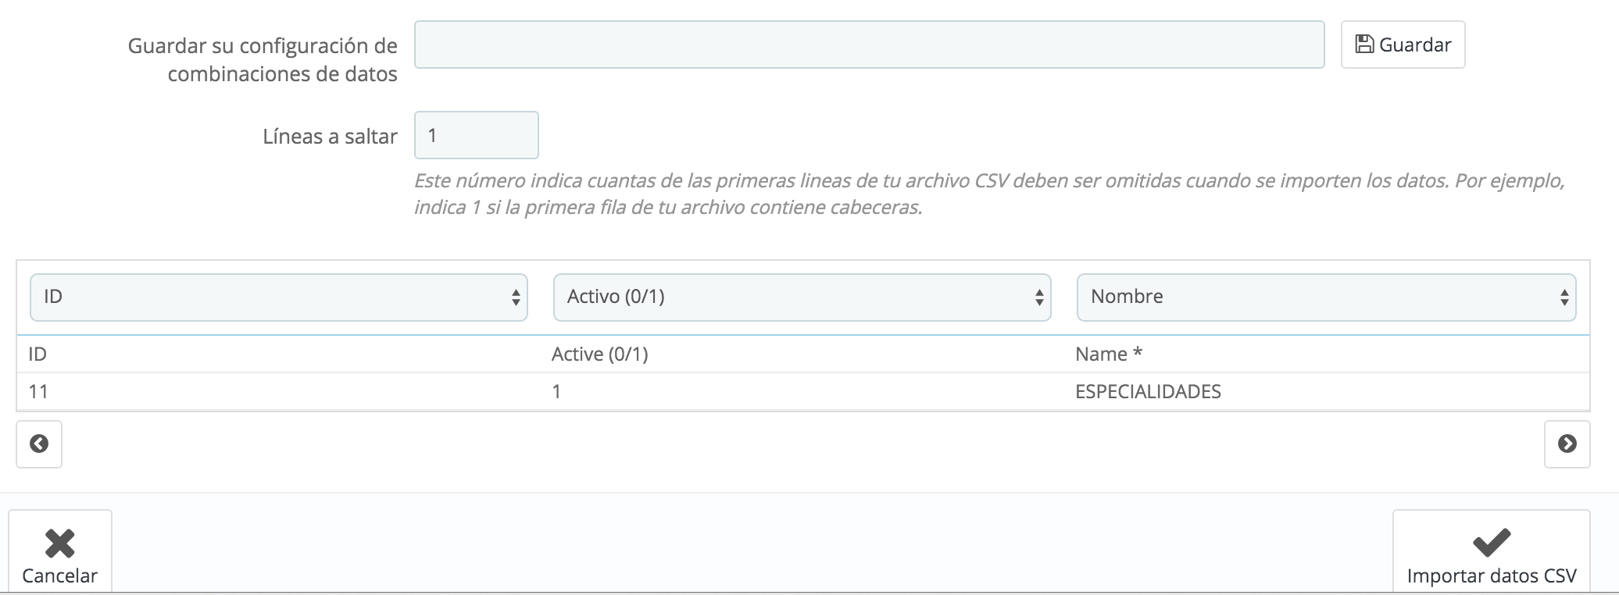This screenshot has width=1619, height=595.
Task: Expand the Activo (0/1) column dropdown
Action: [x=802, y=297]
